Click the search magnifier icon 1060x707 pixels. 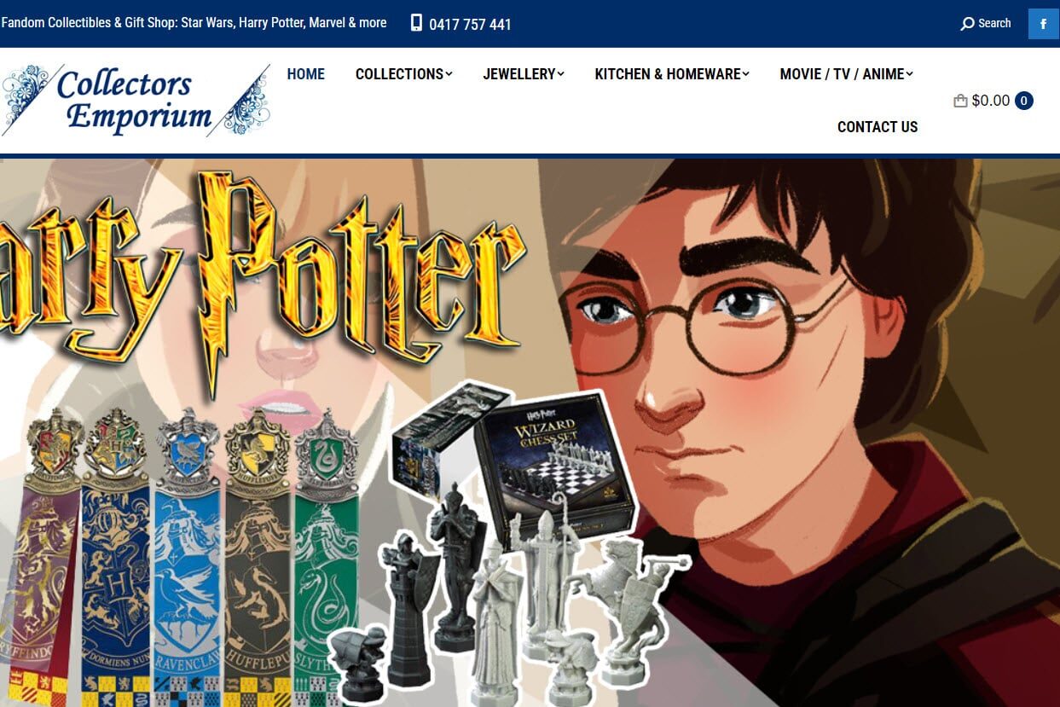pos(967,24)
